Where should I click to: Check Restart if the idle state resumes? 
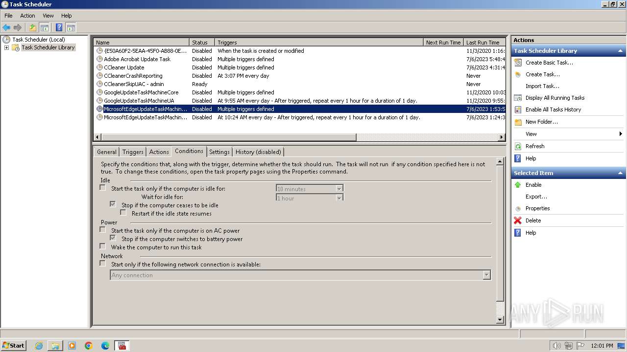[123, 213]
